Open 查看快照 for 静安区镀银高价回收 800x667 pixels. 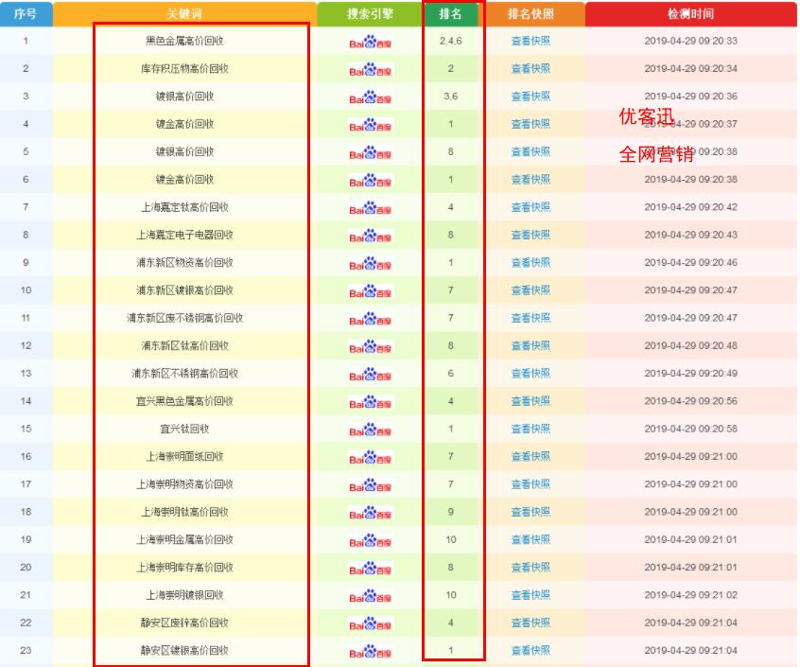click(530, 650)
